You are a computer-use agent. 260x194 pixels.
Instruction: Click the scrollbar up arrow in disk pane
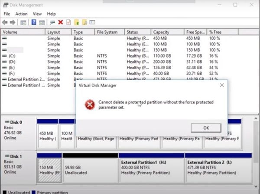(256, 119)
